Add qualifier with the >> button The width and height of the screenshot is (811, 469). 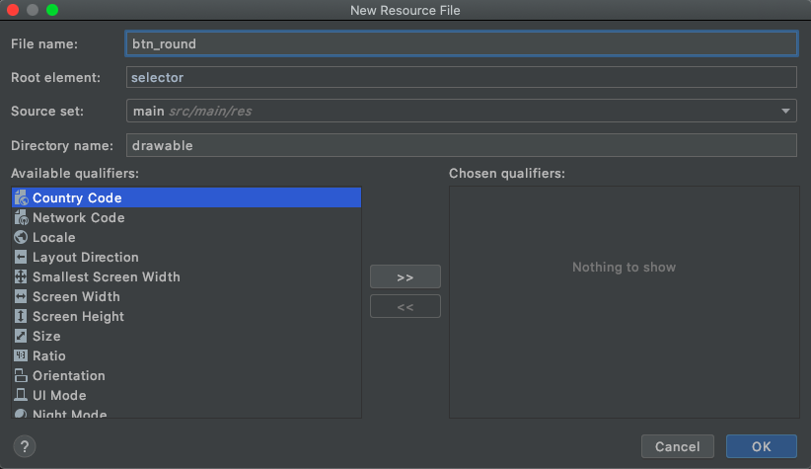point(405,276)
